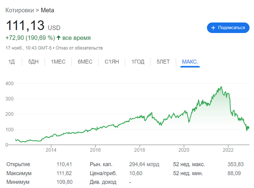Click the green up arrow icon
Viewport: 254px width, 188px height.
pyautogui.click(x=58, y=38)
